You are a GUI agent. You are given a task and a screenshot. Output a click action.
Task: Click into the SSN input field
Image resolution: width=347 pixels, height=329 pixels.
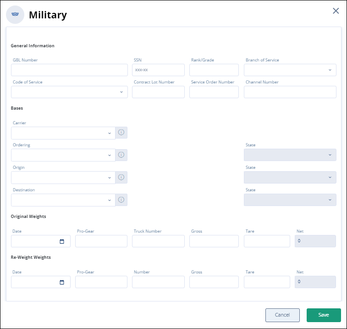pyautogui.click(x=158, y=70)
